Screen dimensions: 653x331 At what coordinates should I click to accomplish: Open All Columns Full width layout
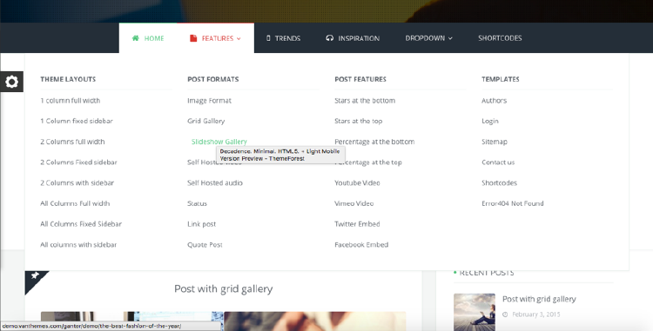[75, 203]
